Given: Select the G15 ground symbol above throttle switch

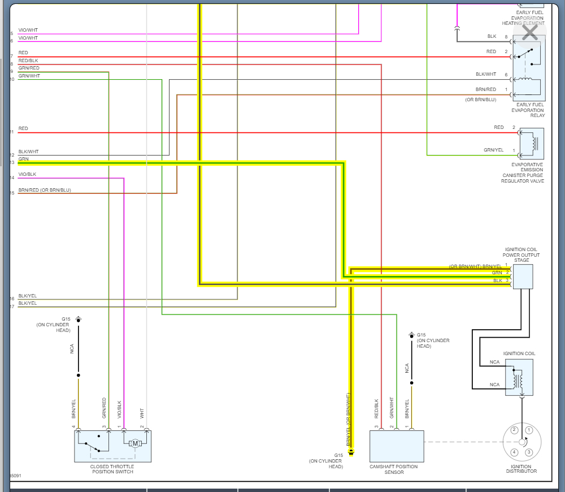Looking at the screenshot, I should 79,319.
